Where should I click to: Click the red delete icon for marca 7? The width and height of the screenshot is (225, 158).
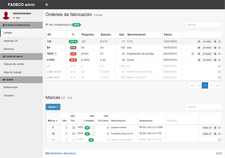click(215, 128)
